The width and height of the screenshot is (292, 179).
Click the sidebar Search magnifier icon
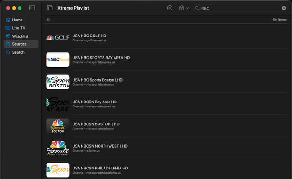coord(8,52)
